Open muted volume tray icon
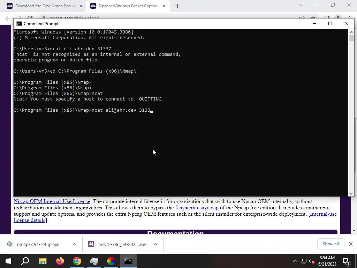The width and height of the screenshot is (357, 268). click(x=312, y=261)
